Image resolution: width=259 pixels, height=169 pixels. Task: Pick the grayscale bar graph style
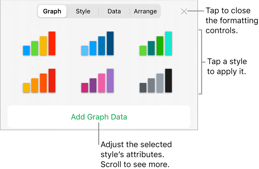(156, 81)
